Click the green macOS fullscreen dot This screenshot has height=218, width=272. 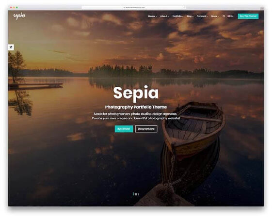[x=17, y=7]
